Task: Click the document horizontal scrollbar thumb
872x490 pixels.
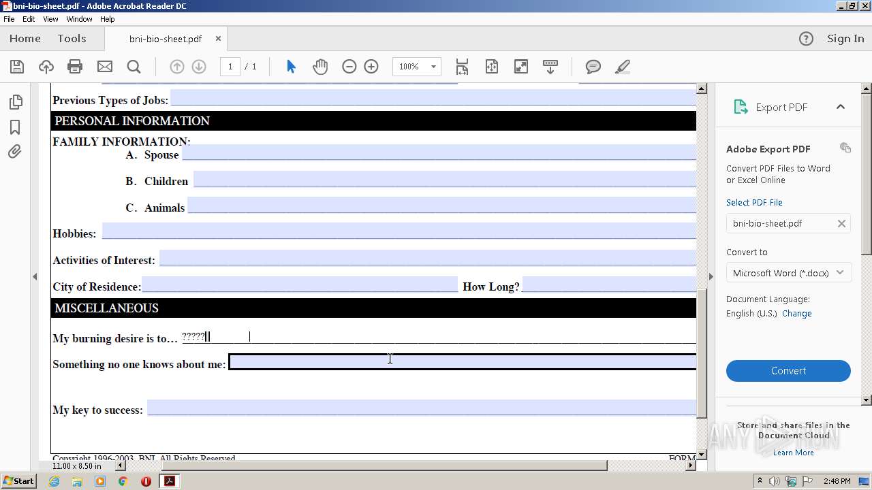Action: point(384,465)
